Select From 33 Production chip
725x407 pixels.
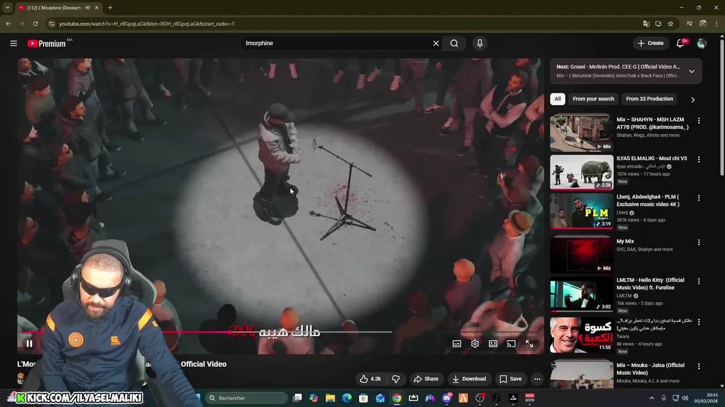(649, 99)
